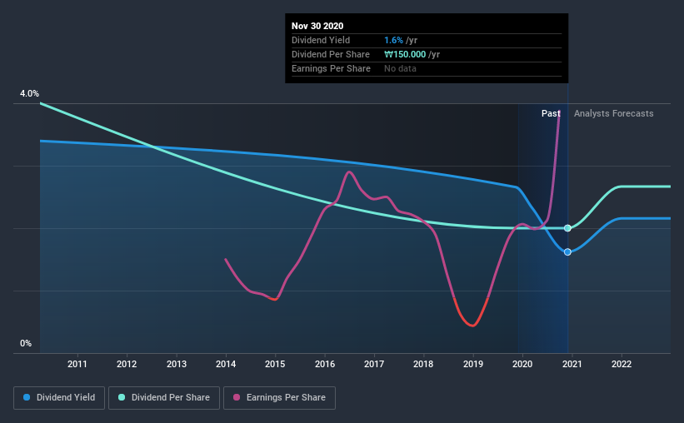The height and width of the screenshot is (423, 684).
Task: Click the pink Earnings Per Share legend dot
Action: (x=237, y=397)
